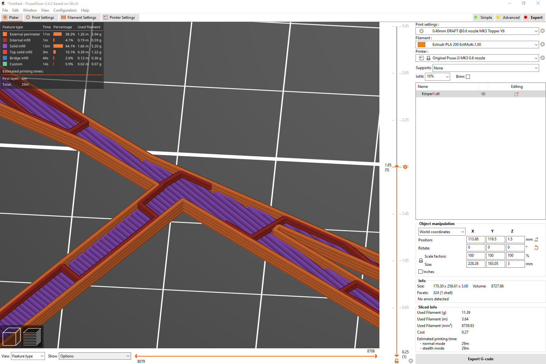Switch to 3D editor view cube icon

(11, 336)
